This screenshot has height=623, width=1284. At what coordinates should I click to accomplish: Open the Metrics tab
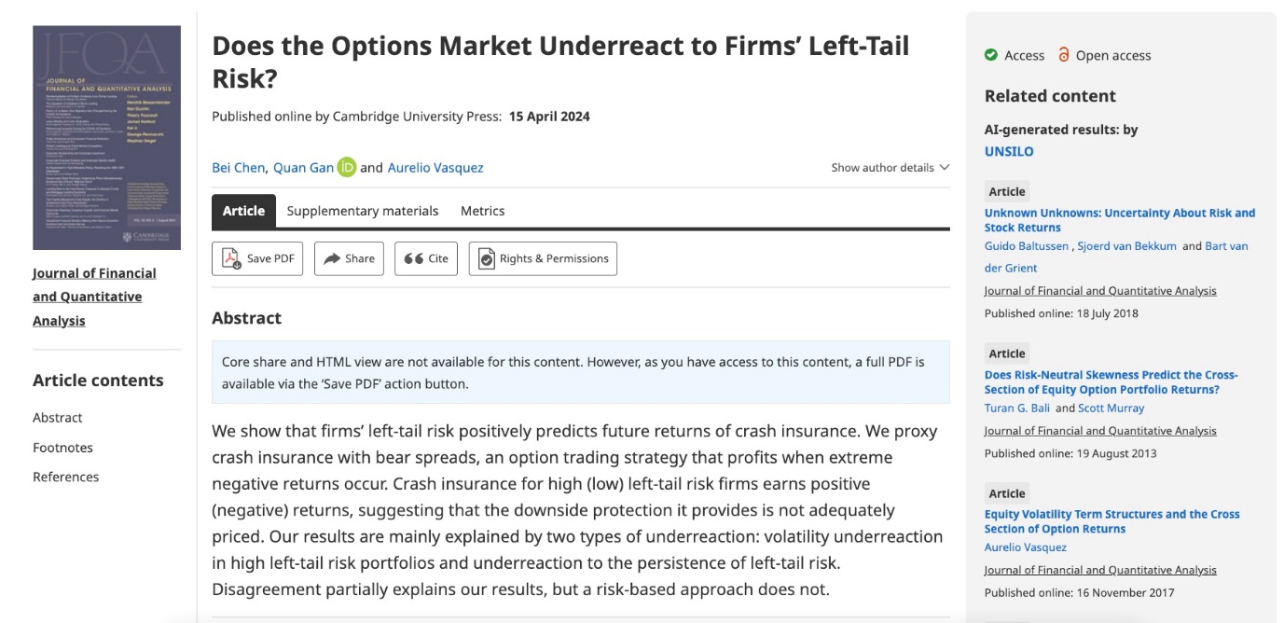click(x=482, y=211)
